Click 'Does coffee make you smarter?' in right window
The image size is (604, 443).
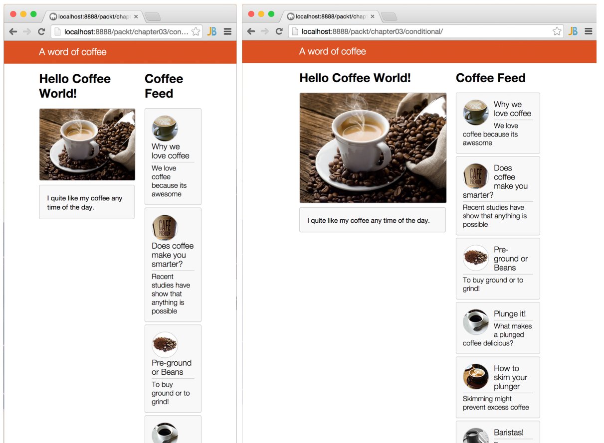[x=495, y=181]
